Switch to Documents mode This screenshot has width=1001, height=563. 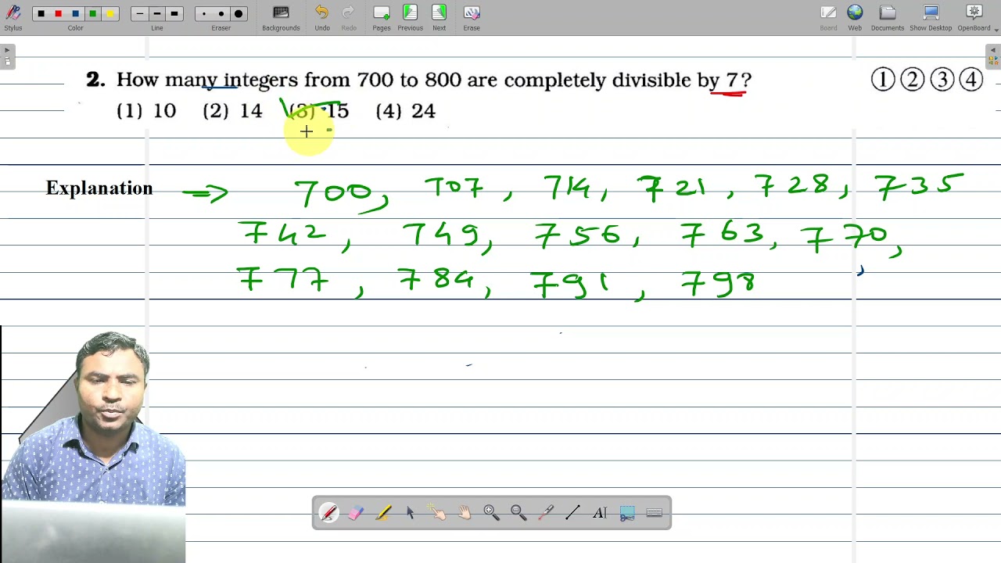click(x=888, y=17)
